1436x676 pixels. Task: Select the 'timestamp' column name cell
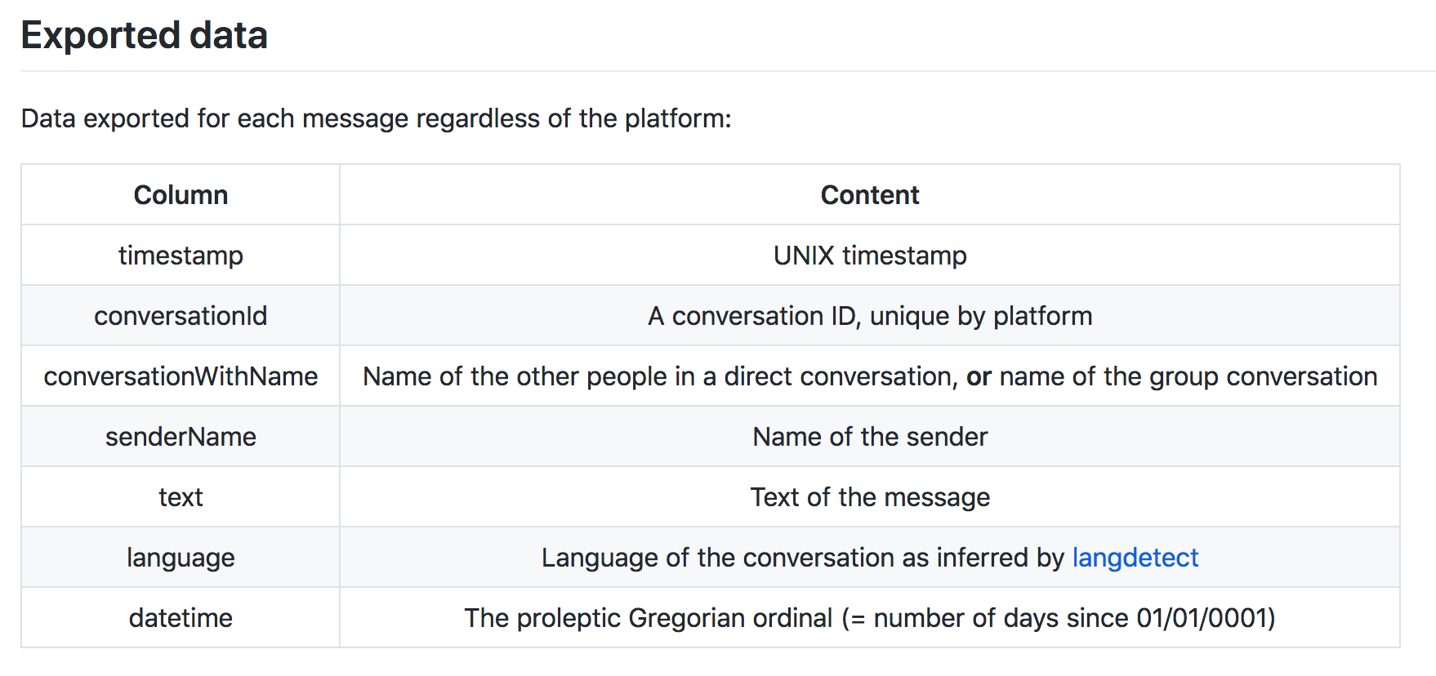pyautogui.click(x=181, y=256)
